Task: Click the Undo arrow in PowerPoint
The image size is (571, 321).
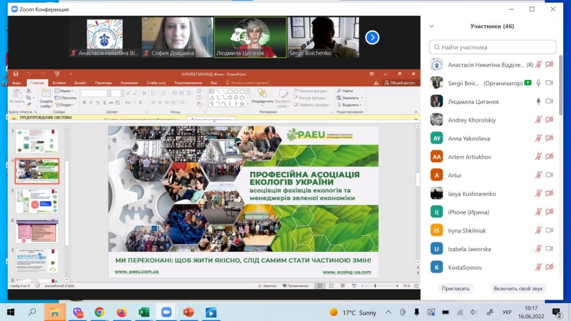Action: coord(29,74)
